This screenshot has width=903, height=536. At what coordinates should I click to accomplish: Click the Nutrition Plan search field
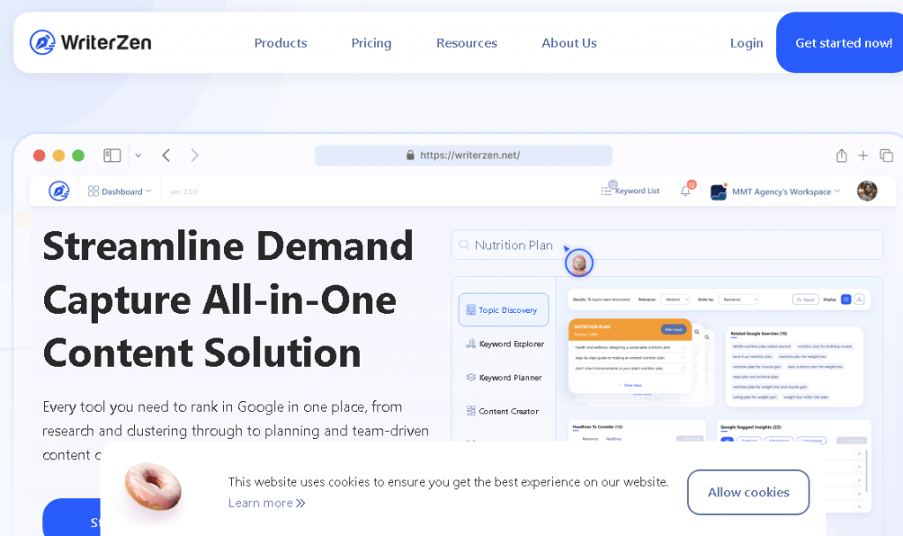[667, 245]
